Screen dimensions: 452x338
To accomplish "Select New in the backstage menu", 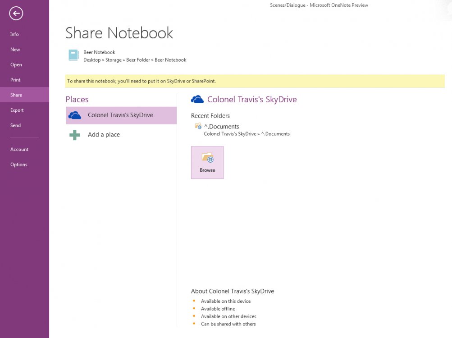I will [x=24, y=50].
